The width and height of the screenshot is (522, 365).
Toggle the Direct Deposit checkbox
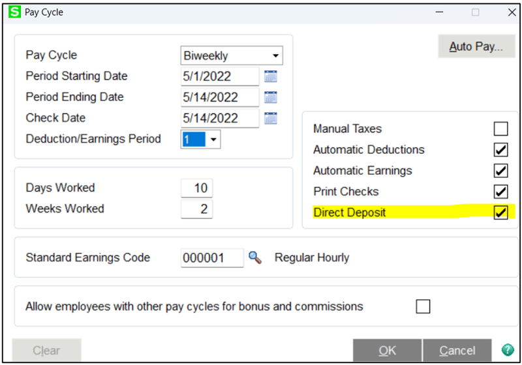(x=500, y=212)
